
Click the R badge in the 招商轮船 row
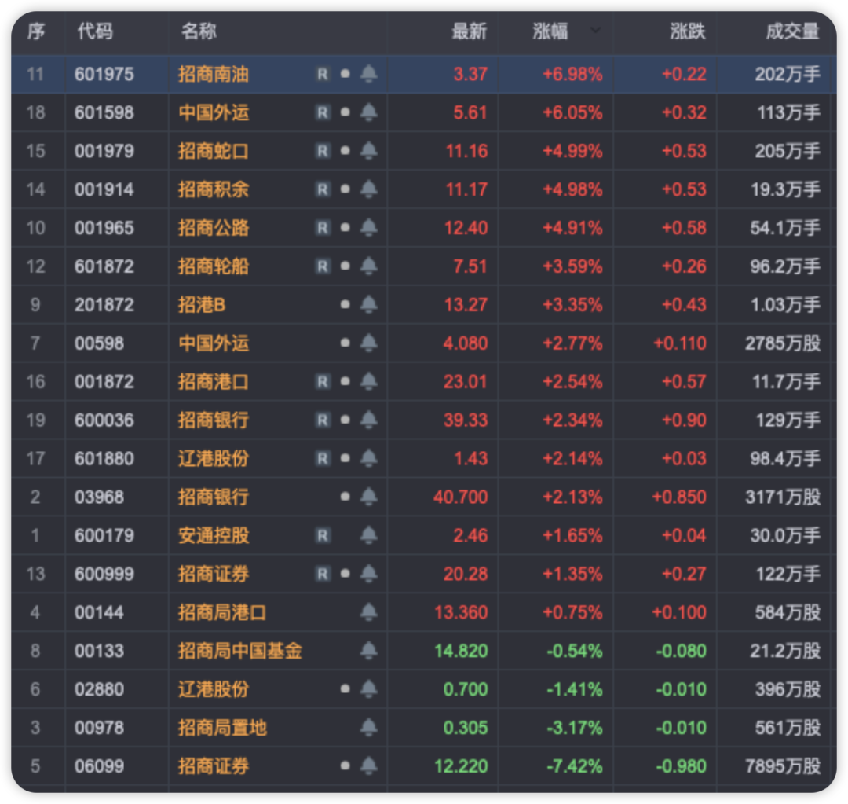tap(322, 266)
